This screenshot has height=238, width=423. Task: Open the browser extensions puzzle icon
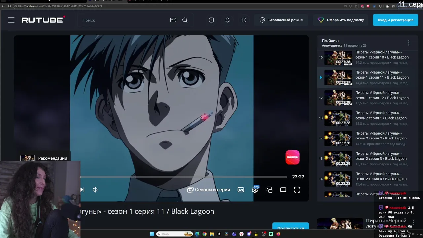click(380, 6)
